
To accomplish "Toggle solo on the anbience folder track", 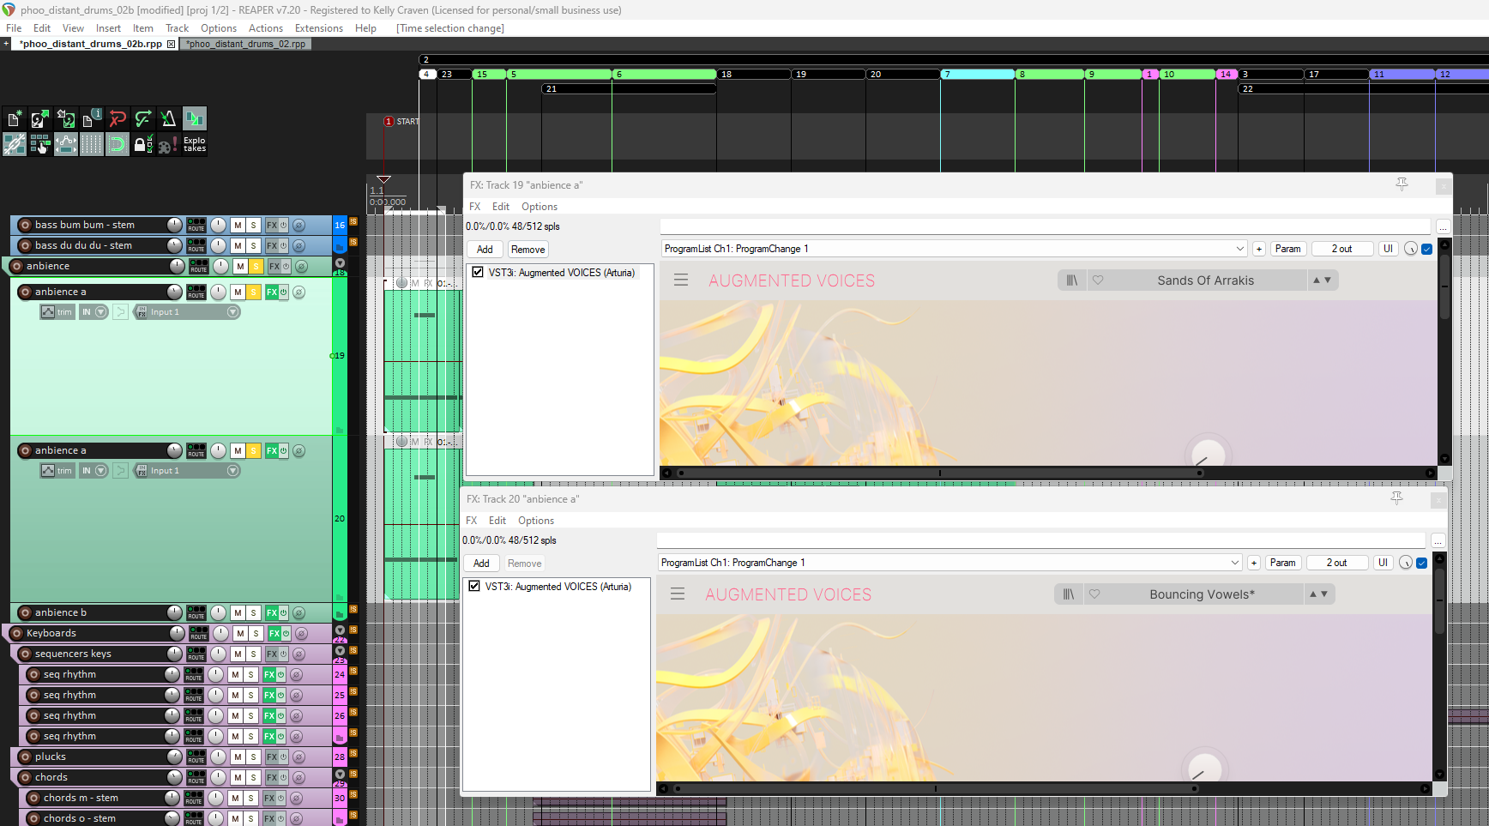I will pos(256,267).
